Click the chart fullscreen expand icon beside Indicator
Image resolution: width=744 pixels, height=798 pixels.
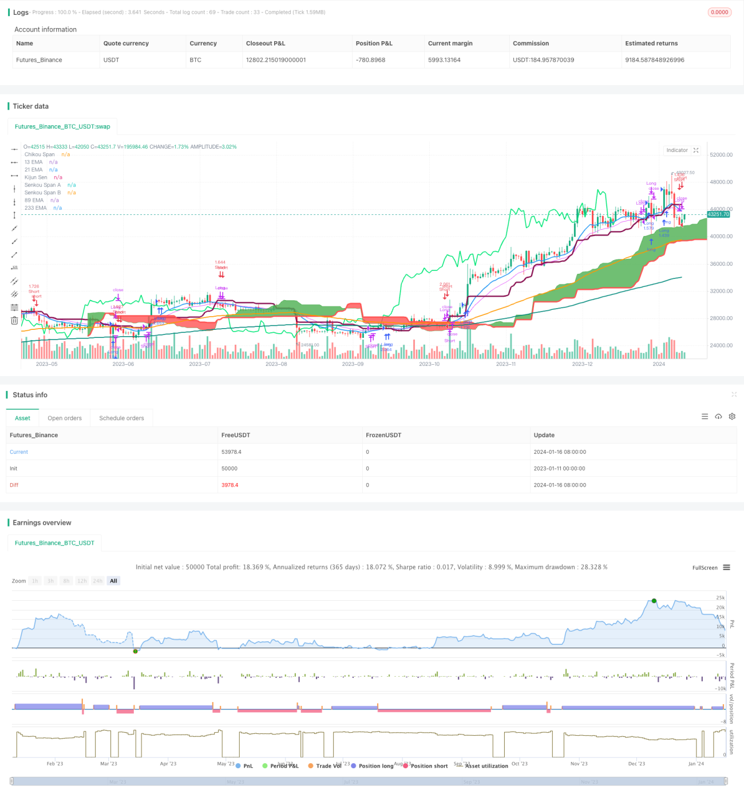coord(696,150)
